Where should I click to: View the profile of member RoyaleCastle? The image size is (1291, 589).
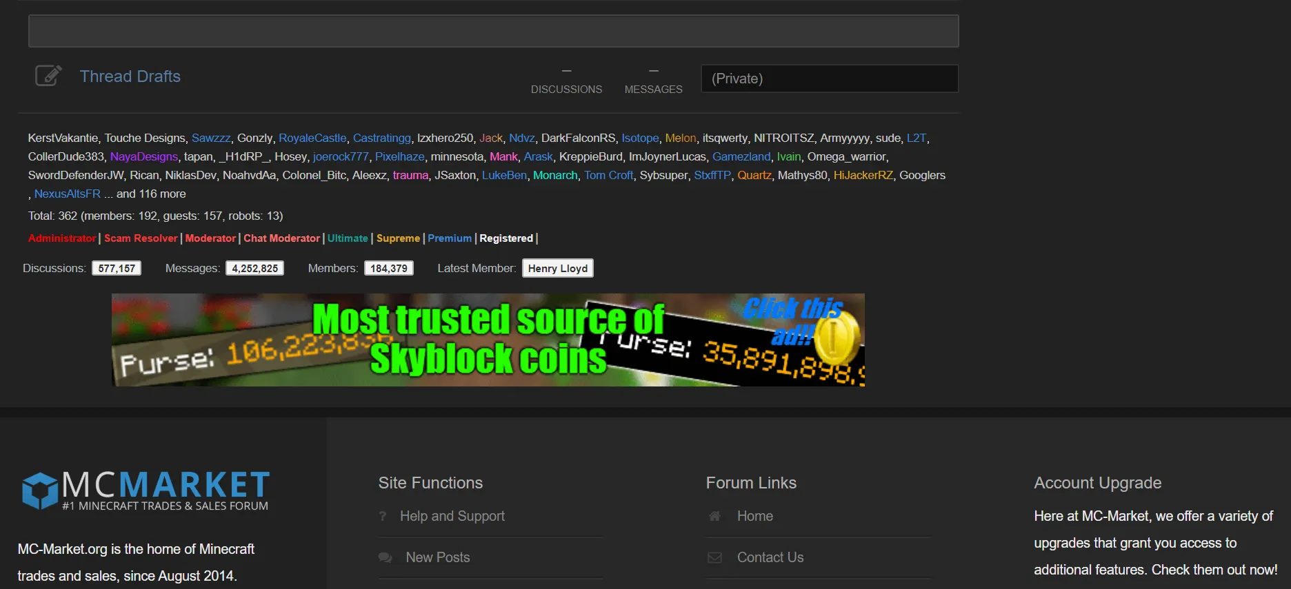(x=312, y=138)
